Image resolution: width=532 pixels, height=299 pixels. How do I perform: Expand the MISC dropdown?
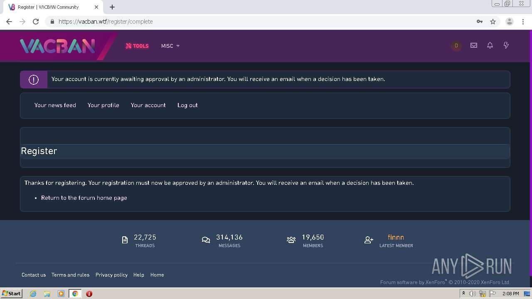pos(170,46)
